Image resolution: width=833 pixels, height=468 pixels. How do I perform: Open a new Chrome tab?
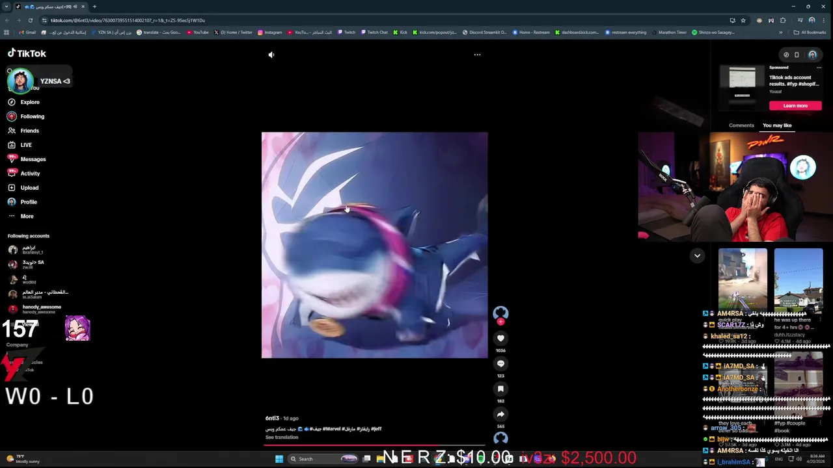[x=94, y=6]
